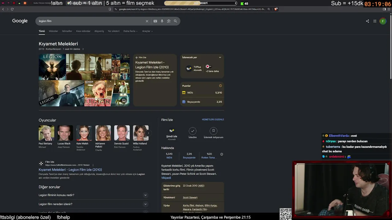Open the Alışveriş tab

(x=99, y=31)
